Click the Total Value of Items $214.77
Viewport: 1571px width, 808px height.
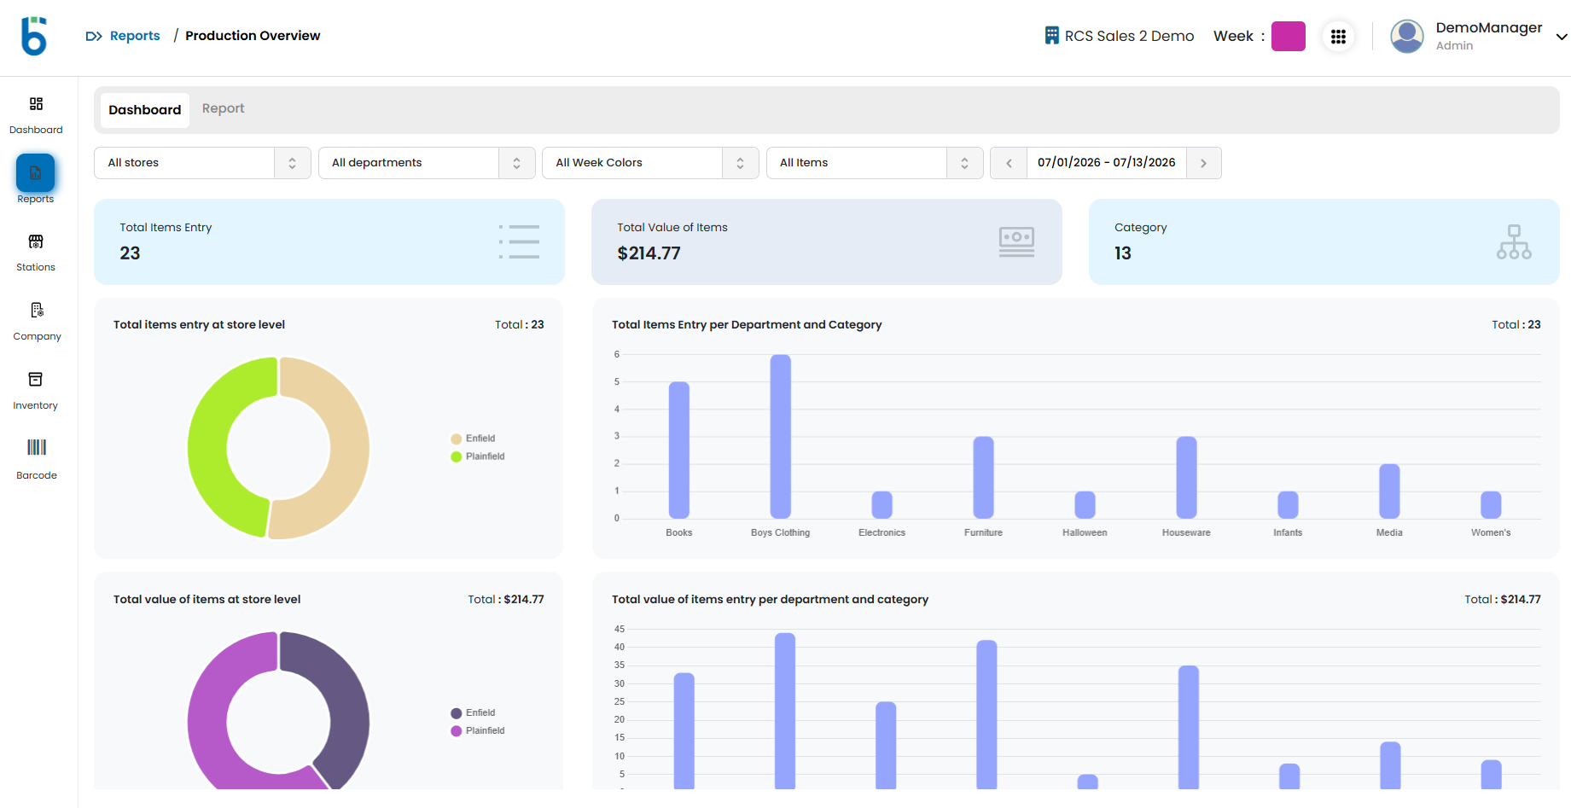649,253
